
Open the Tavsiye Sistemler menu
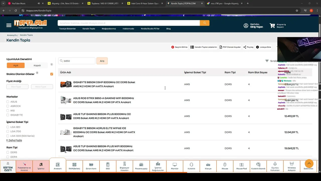[x=67, y=29]
